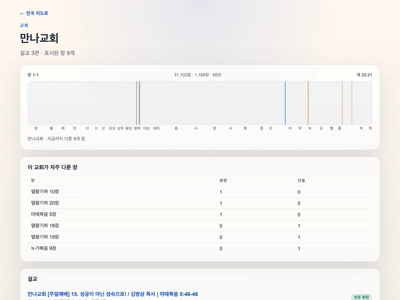Click the 행 book label on the axis

pyautogui.click(x=332, y=128)
